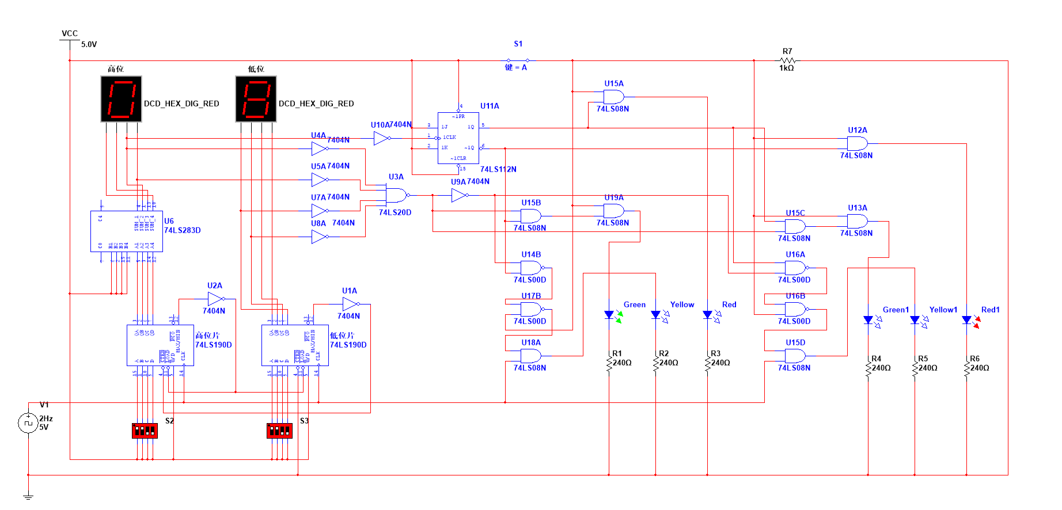Click the Red1 LED
The width and height of the screenshot is (1062, 510).
coord(972,320)
